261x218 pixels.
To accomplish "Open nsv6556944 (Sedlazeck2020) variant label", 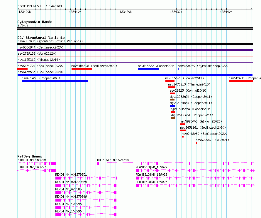I will [x=40, y=47].
